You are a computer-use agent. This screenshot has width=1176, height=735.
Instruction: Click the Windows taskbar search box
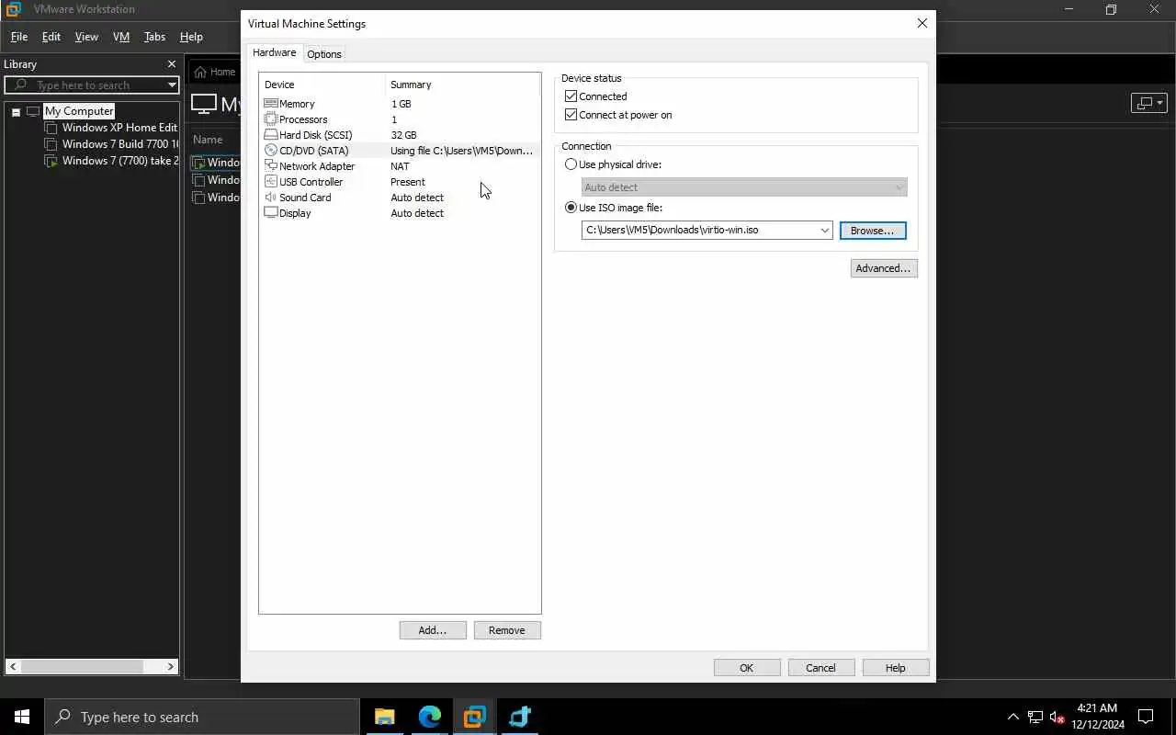pos(202,717)
